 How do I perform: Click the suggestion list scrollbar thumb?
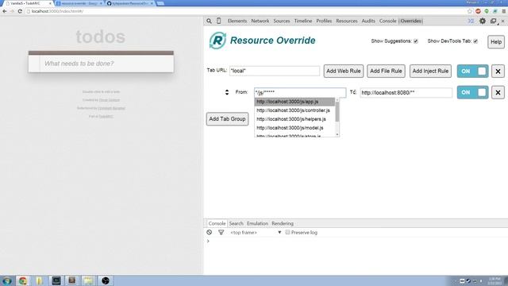point(337,111)
